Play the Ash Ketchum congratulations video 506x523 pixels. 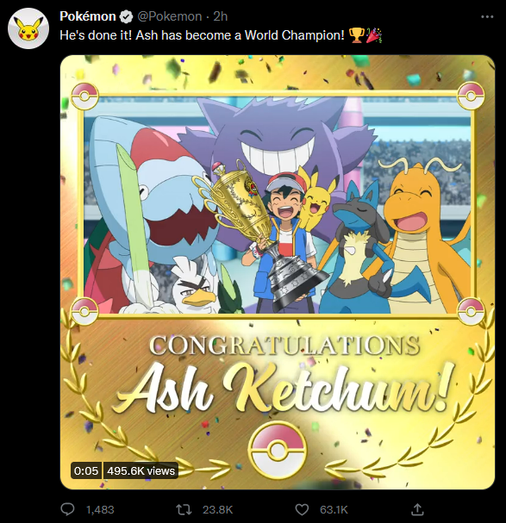pyautogui.click(x=278, y=272)
